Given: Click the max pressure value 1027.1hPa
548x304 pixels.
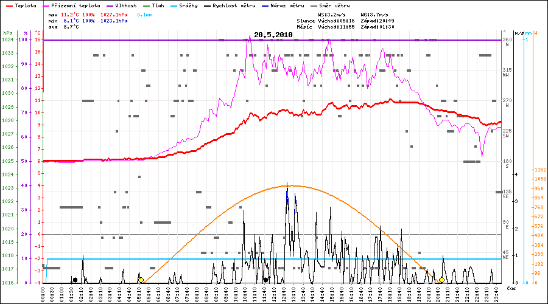Looking at the screenshot, I should pos(114,15).
